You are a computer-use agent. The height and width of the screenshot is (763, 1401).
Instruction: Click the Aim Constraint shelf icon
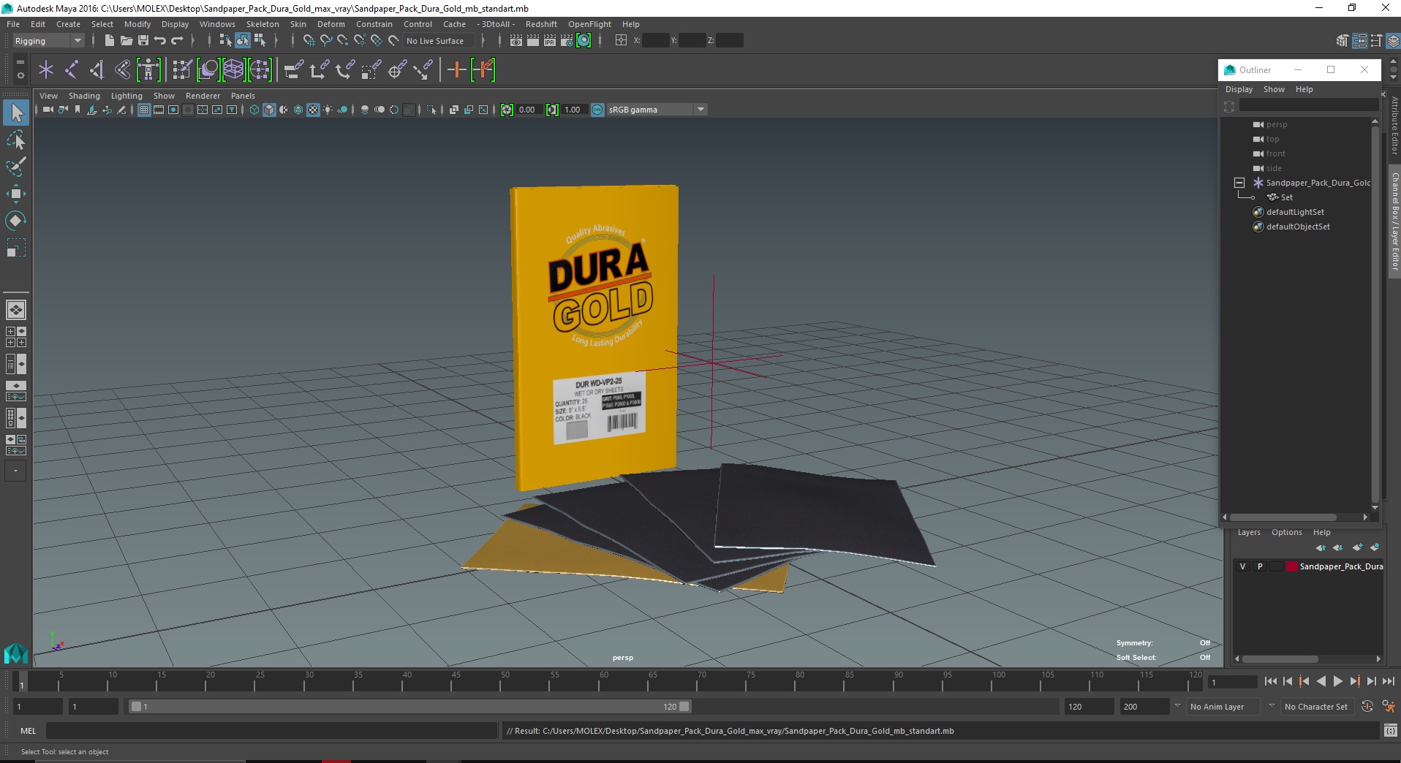pos(397,70)
